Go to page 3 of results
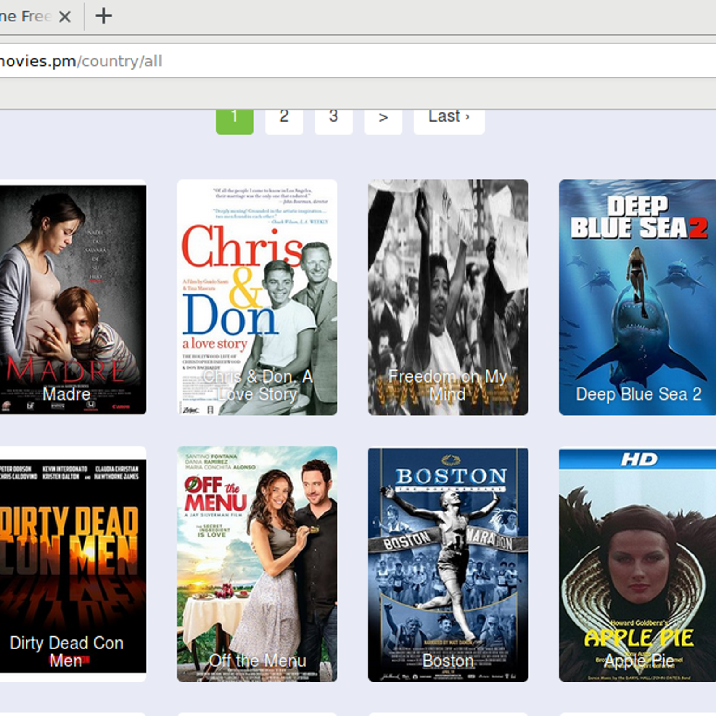716x716 pixels. click(x=333, y=121)
